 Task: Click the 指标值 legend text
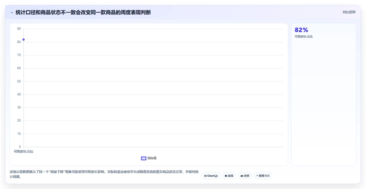click(152, 158)
